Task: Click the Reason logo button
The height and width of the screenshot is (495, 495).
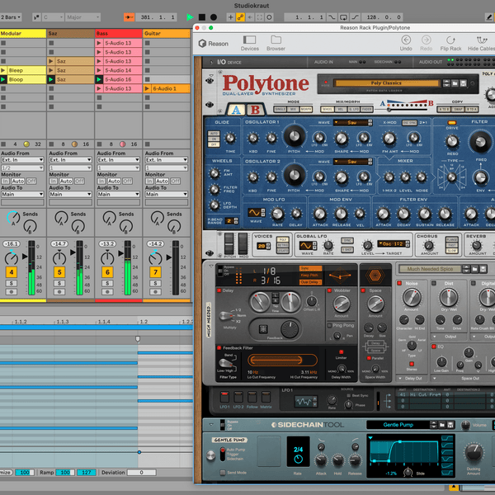Action: pos(214,44)
